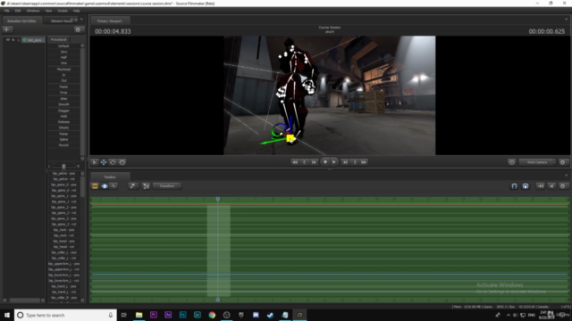The height and width of the screenshot is (321, 572).
Task: Click the frame-all icon in timeline toolbar
Action: pyautogui.click(x=146, y=186)
